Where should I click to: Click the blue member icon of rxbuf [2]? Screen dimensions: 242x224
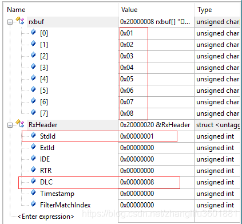33,55
